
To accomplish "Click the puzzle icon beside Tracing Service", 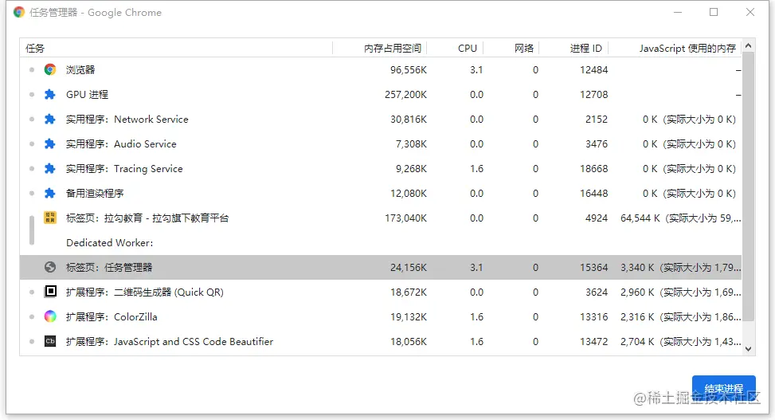I will [50, 169].
